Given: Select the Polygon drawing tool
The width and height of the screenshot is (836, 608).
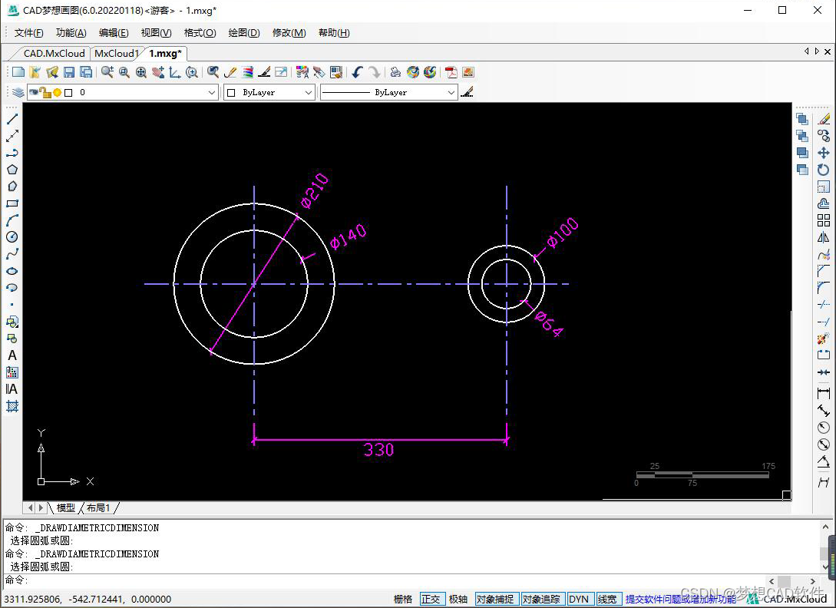Looking at the screenshot, I should point(12,170).
